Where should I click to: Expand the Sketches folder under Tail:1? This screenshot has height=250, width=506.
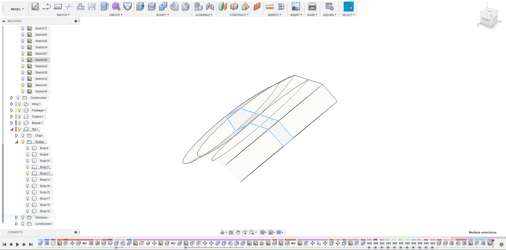[16, 217]
